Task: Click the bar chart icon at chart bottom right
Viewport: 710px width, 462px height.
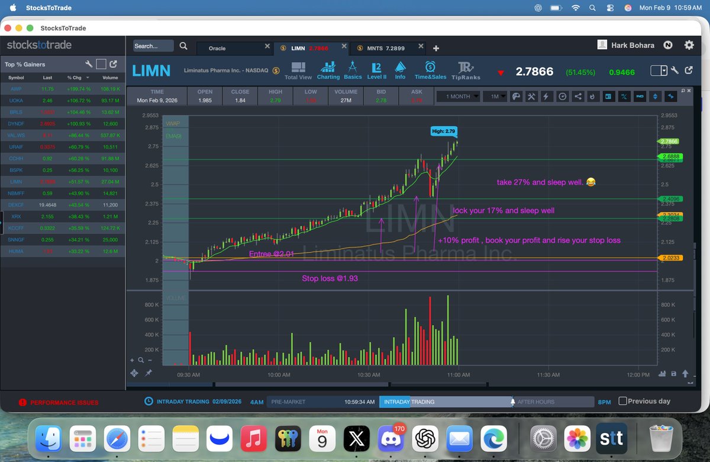Action: tap(663, 374)
